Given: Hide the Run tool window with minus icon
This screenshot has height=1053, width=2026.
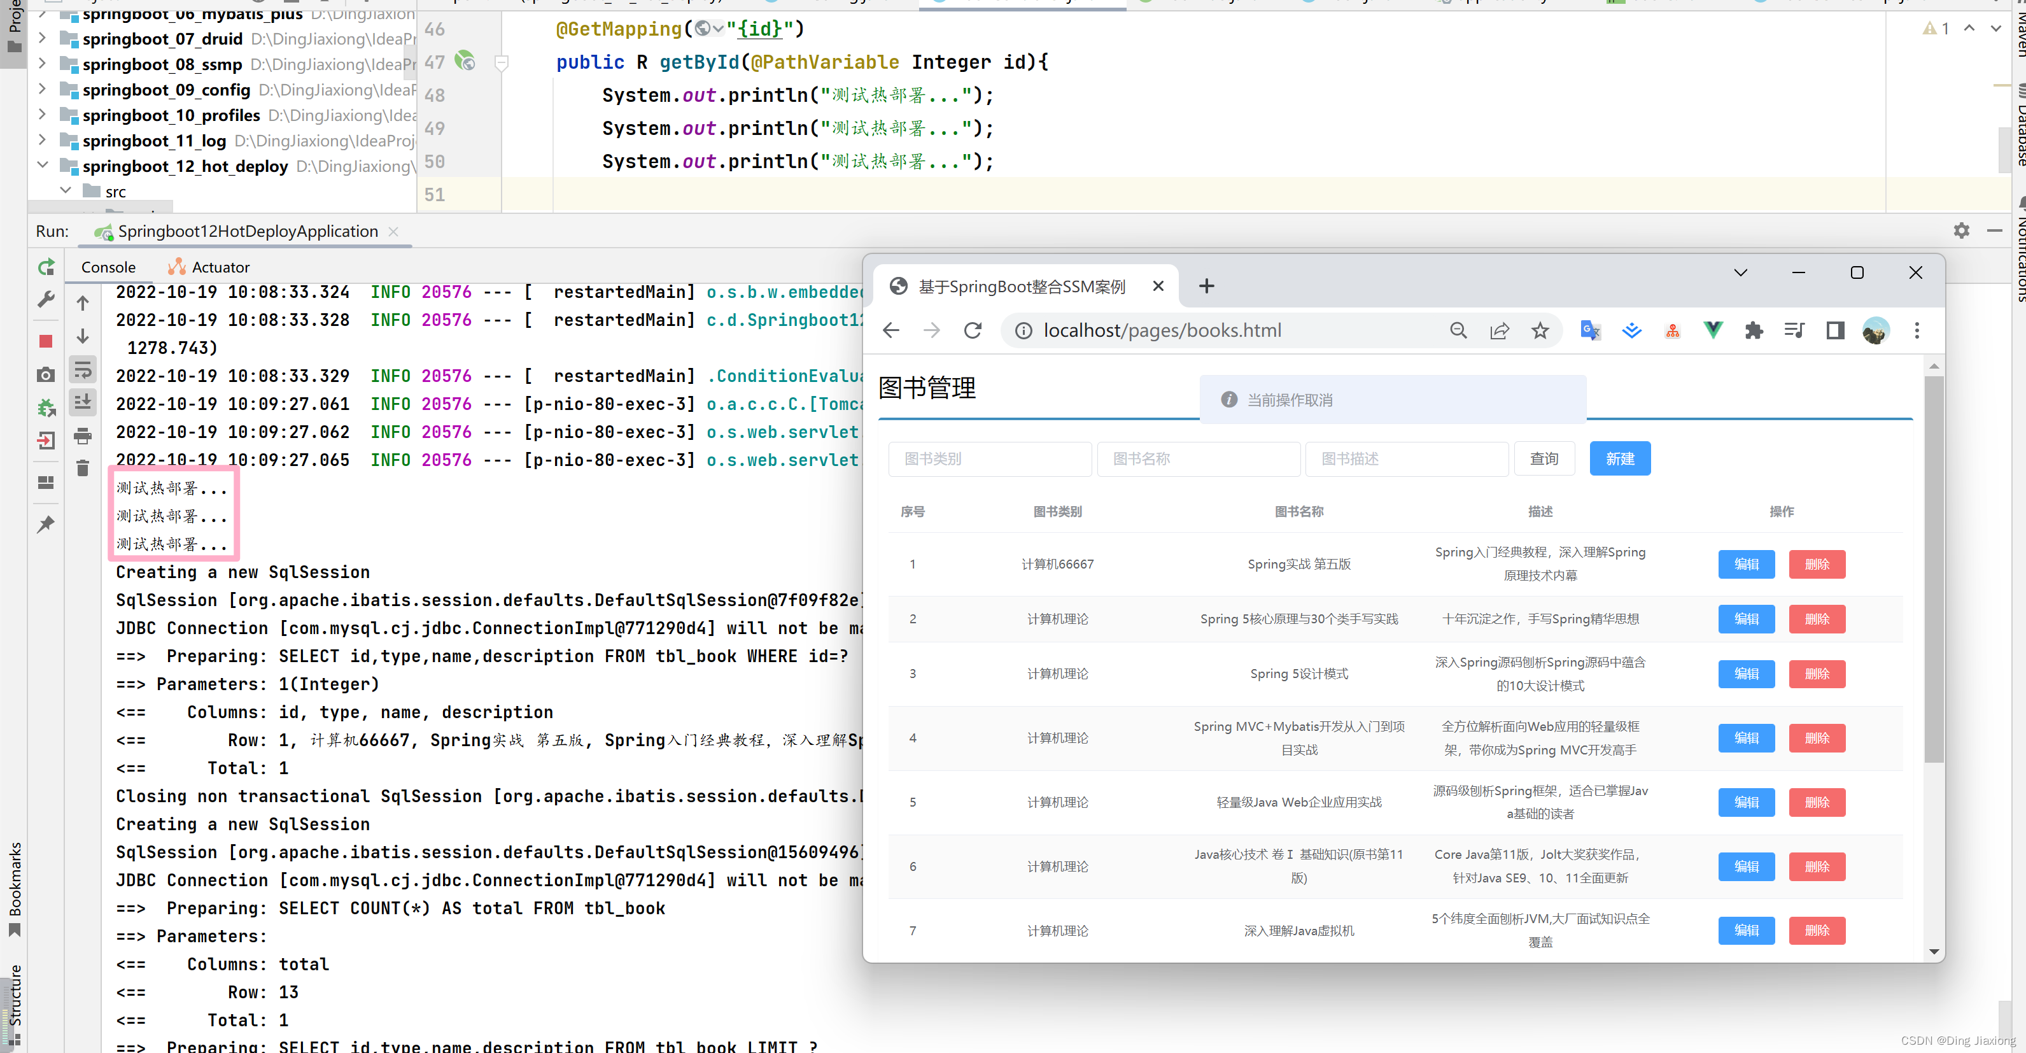Looking at the screenshot, I should point(1995,230).
